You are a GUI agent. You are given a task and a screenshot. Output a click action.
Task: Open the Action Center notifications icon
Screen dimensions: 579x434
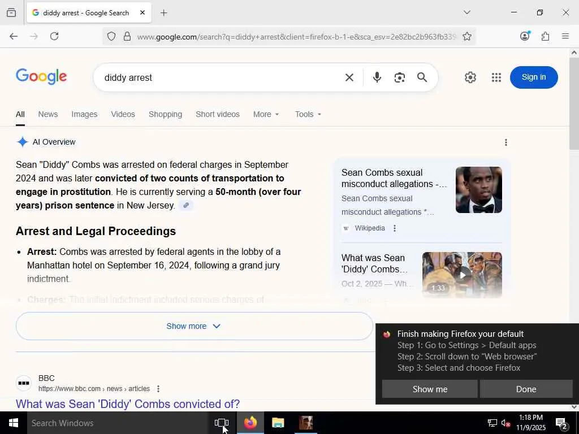click(x=561, y=423)
